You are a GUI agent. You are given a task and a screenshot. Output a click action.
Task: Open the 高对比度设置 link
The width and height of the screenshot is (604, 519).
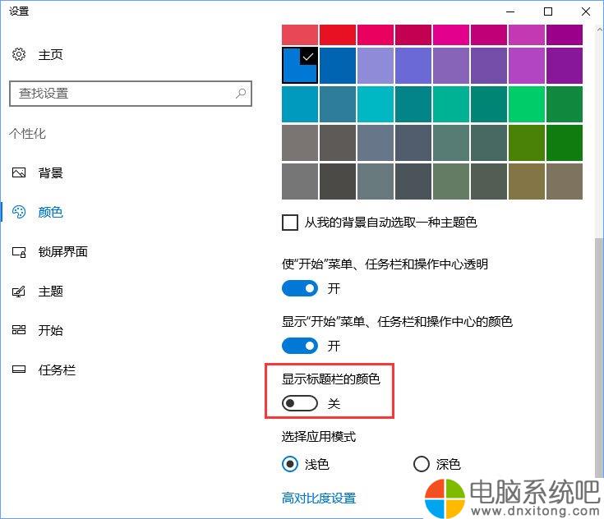point(319,498)
